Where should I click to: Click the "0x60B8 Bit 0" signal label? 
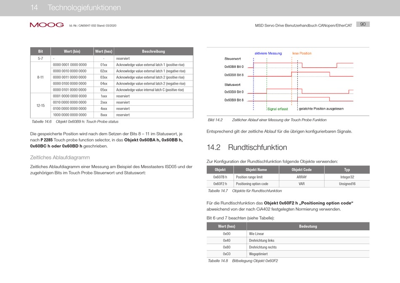coord(234,67)
